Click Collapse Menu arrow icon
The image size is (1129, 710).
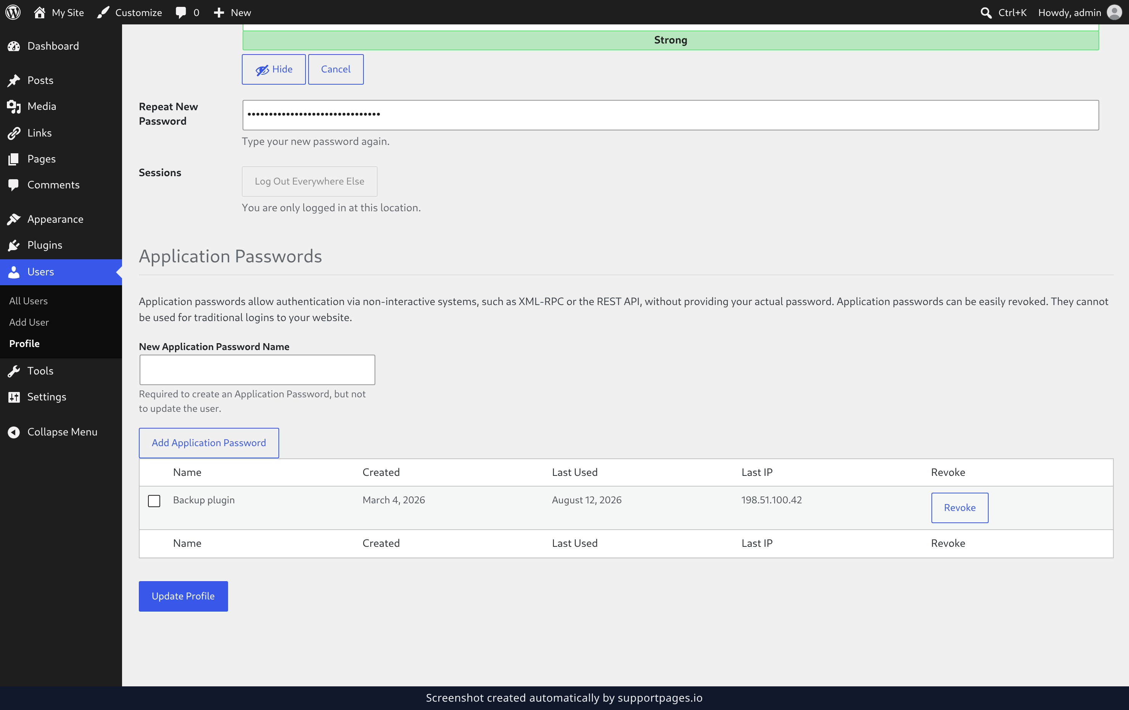point(14,432)
